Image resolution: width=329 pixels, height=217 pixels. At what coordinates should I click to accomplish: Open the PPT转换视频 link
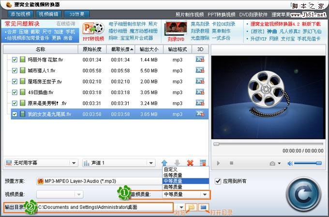[222, 14]
